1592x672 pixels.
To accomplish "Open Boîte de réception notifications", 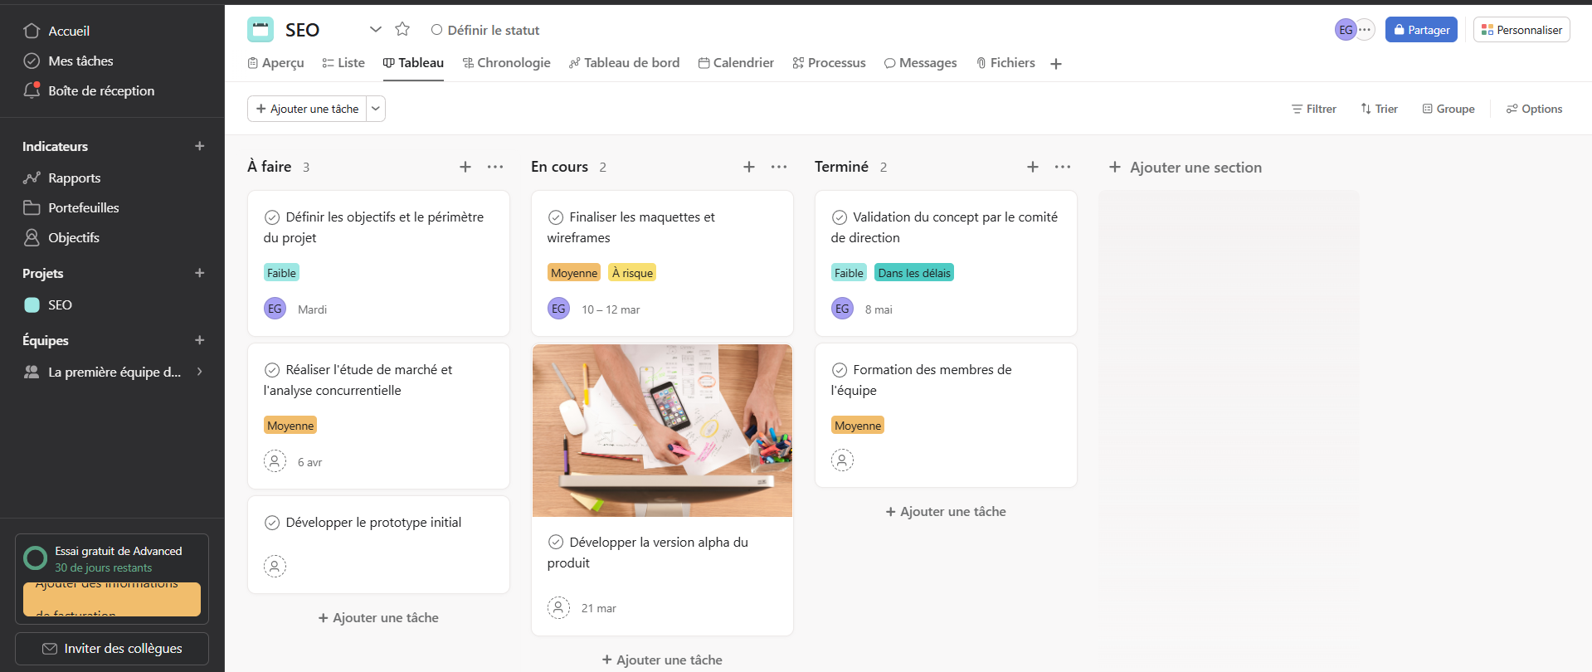I will click(x=89, y=90).
